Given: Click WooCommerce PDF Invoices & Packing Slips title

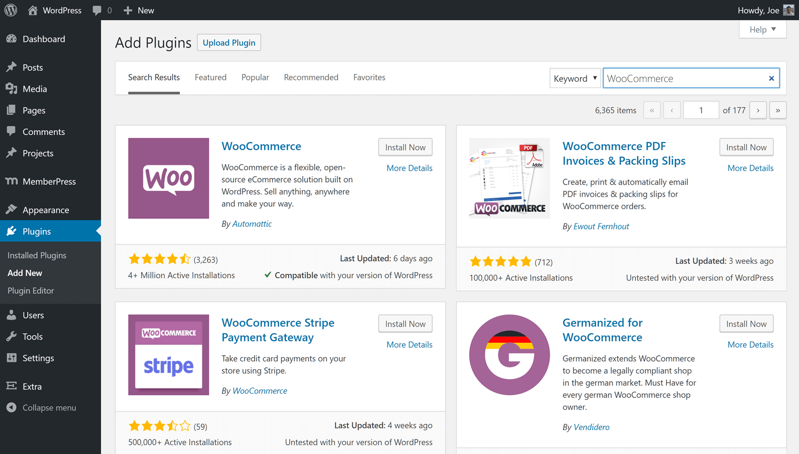Looking at the screenshot, I should (624, 153).
